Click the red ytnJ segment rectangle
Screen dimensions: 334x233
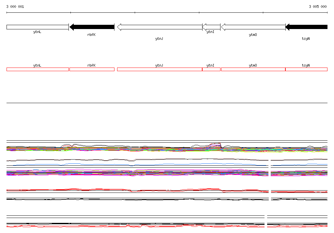coord(160,69)
